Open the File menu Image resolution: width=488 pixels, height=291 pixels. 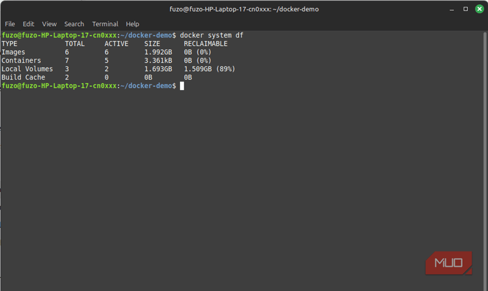point(10,24)
